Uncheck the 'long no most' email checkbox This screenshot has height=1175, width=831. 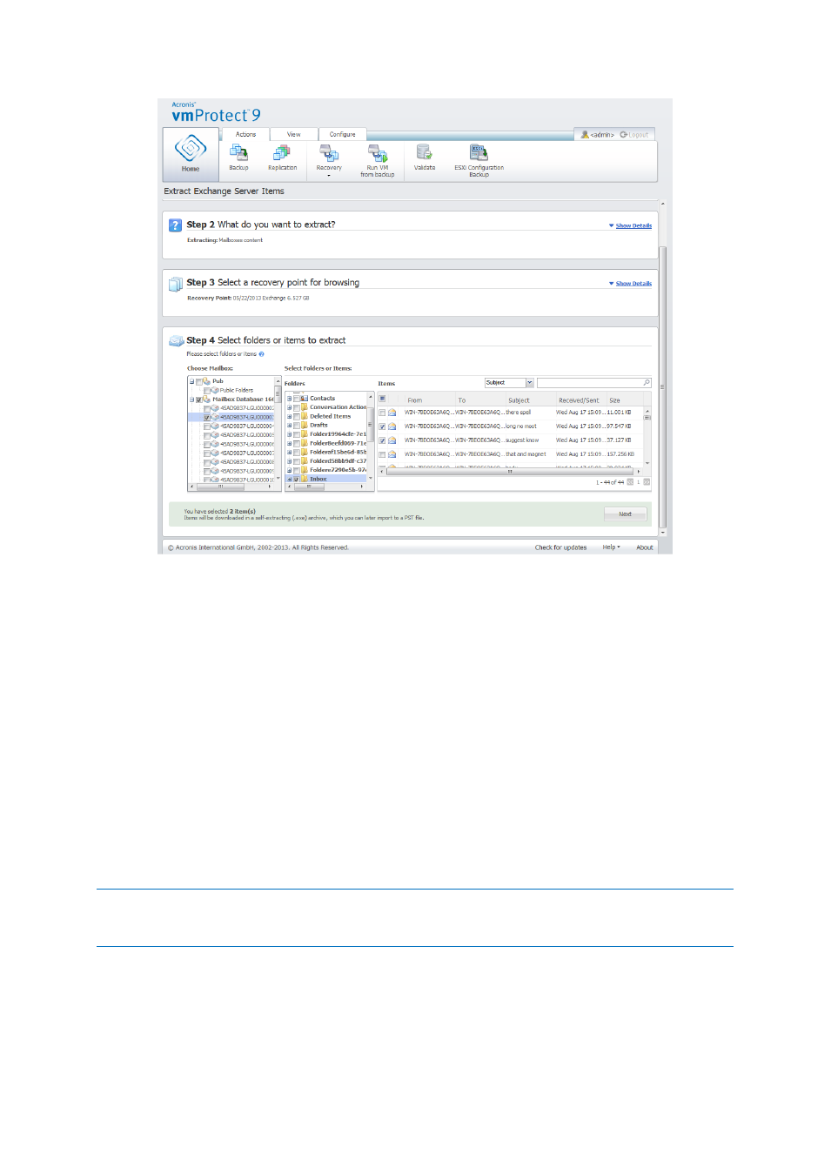click(382, 426)
